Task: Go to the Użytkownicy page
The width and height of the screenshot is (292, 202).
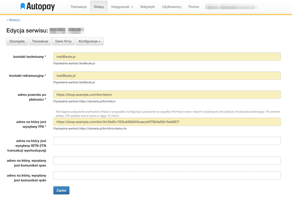Action: tap(172, 6)
